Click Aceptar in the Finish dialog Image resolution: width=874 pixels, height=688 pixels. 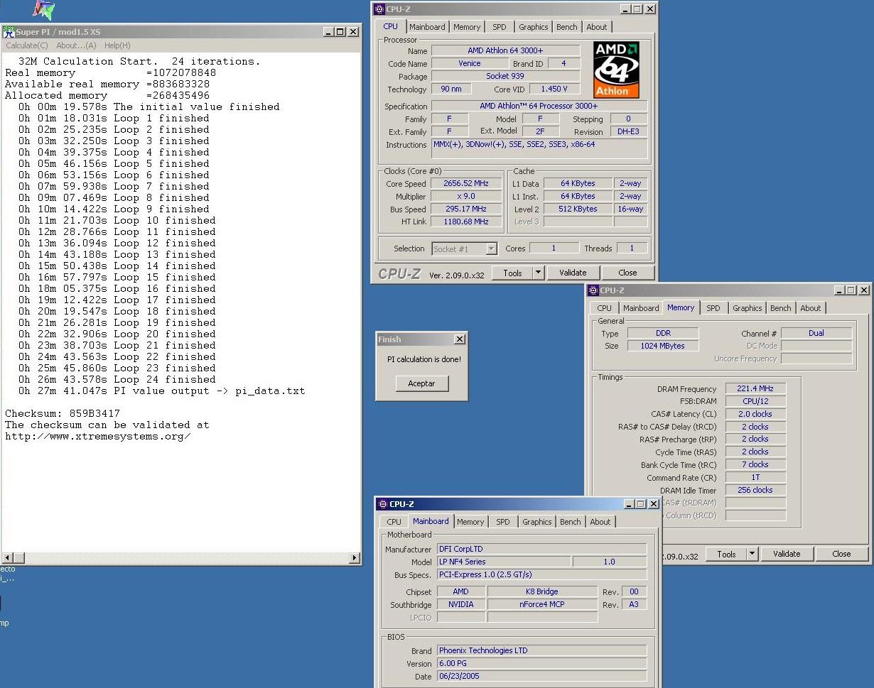(x=421, y=383)
